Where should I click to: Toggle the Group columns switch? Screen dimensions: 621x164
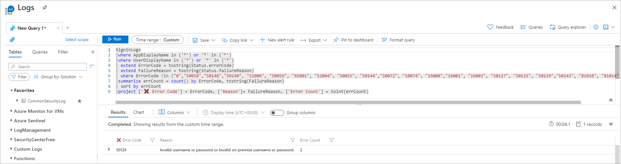click(x=277, y=112)
